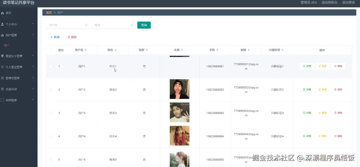Check the checkbox for row 用户1
The image size is (360, 167).
click(51, 66)
